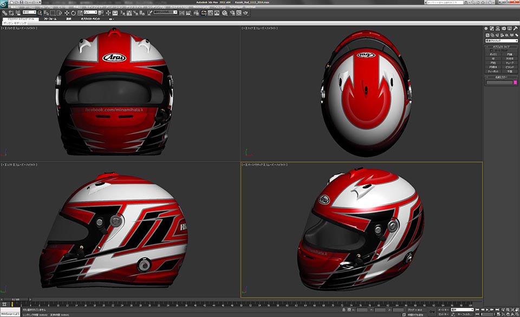
Task: Toggle Angle Snap on the toolbar
Action: (x=129, y=13)
